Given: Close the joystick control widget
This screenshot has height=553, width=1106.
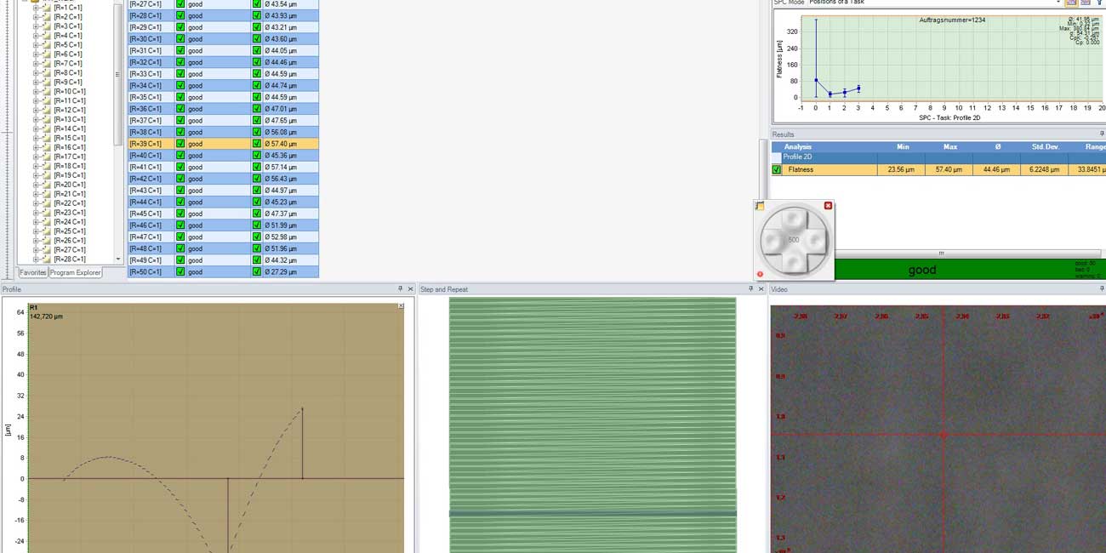Looking at the screenshot, I should [828, 206].
